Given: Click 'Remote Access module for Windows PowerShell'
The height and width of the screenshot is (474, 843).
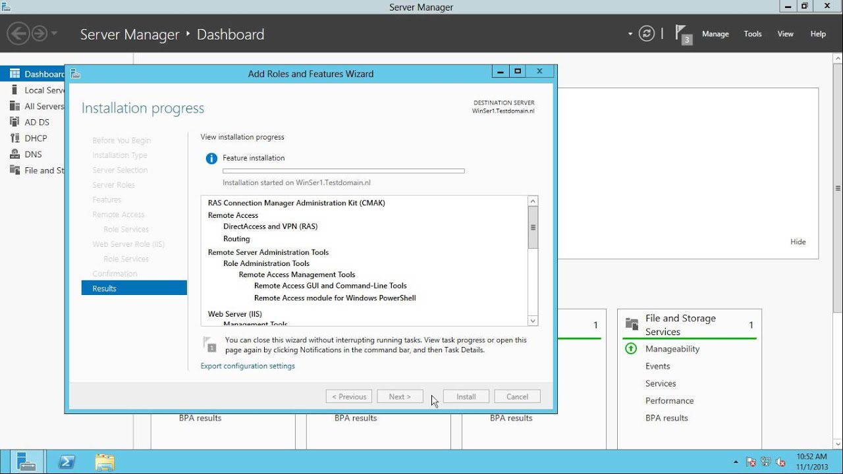Looking at the screenshot, I should point(335,298).
